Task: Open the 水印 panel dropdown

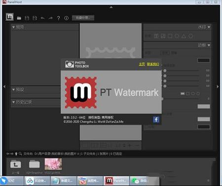Action: coord(209,27)
